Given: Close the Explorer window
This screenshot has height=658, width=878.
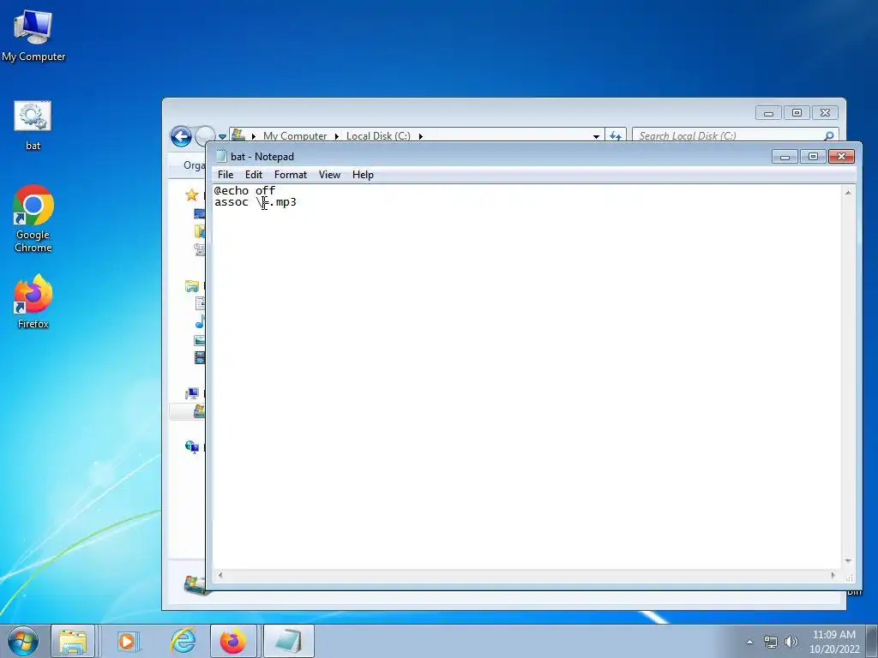Looking at the screenshot, I should point(825,113).
